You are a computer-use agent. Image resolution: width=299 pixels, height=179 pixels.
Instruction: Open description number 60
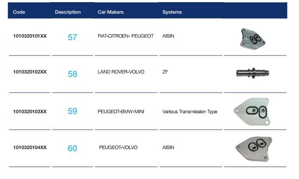[x=72, y=148]
